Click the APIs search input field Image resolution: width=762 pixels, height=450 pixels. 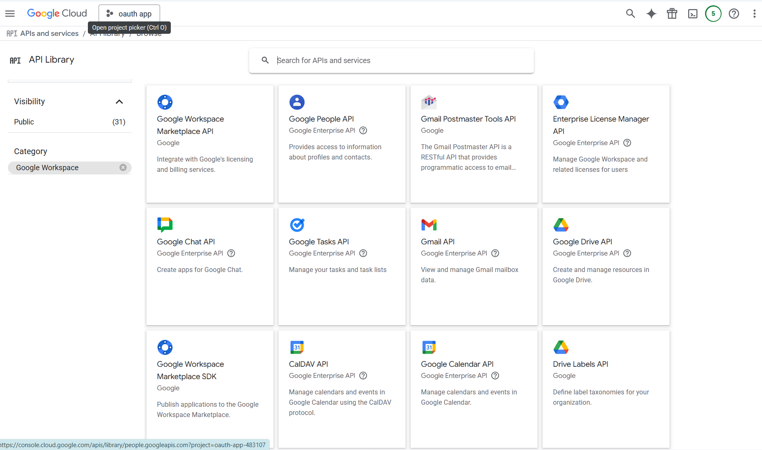tap(391, 60)
